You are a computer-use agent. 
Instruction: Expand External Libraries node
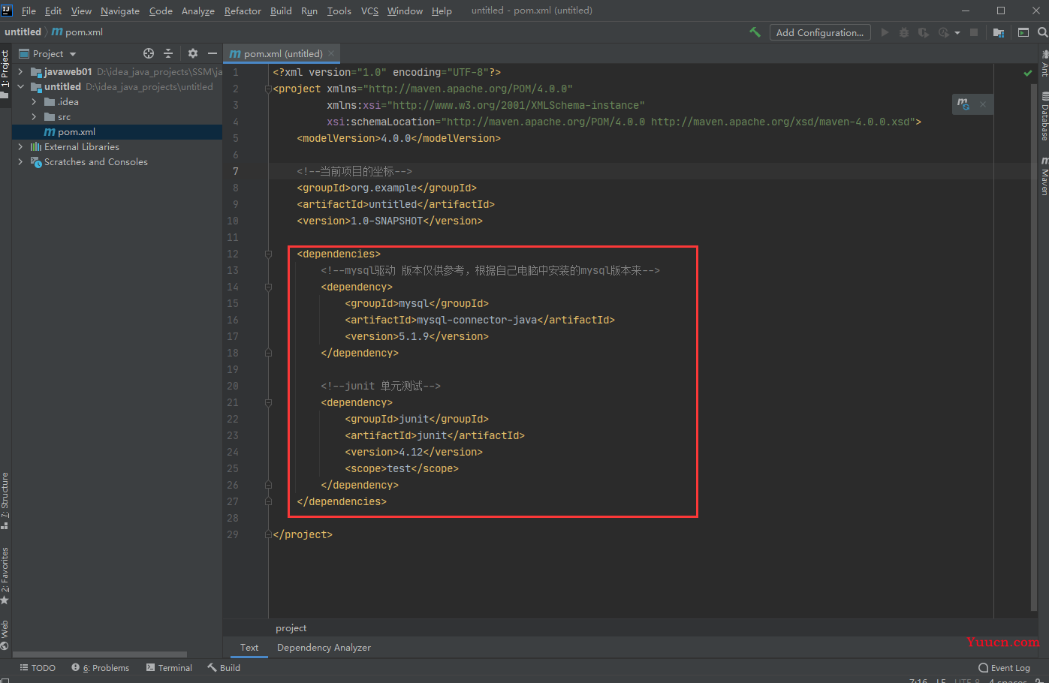[x=20, y=147]
